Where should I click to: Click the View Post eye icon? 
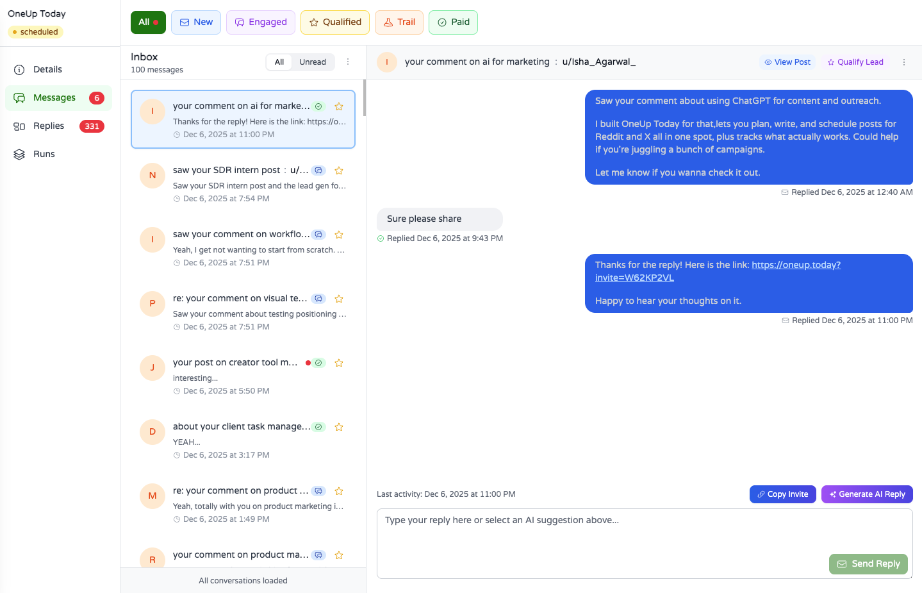tap(767, 62)
